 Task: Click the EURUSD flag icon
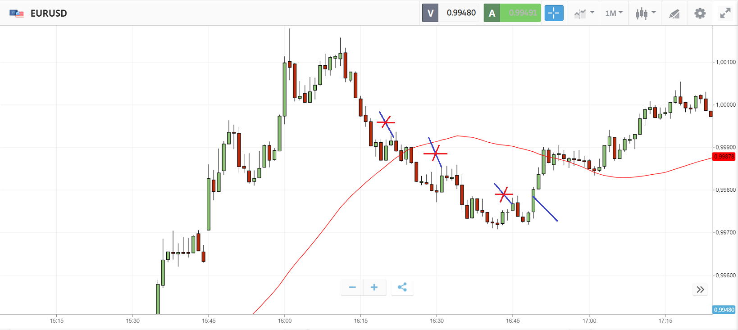17,14
